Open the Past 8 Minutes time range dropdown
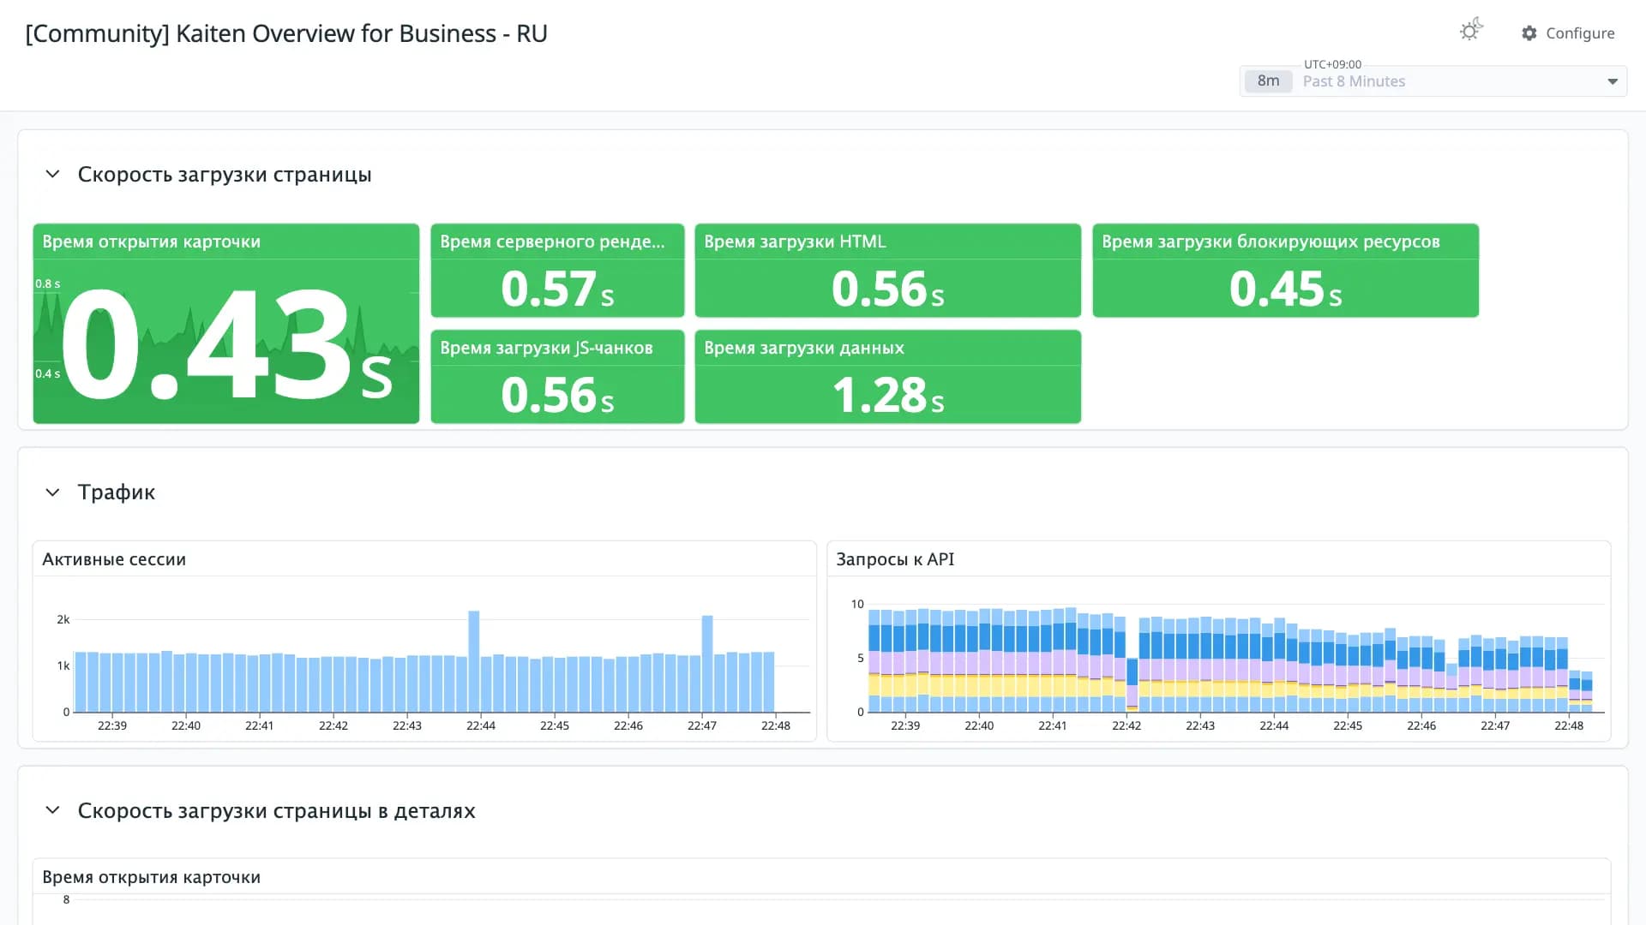 coord(1612,81)
